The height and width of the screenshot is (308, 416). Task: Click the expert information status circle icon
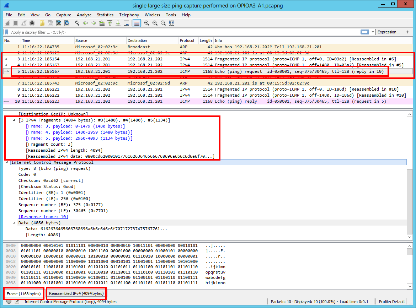coord(9,302)
